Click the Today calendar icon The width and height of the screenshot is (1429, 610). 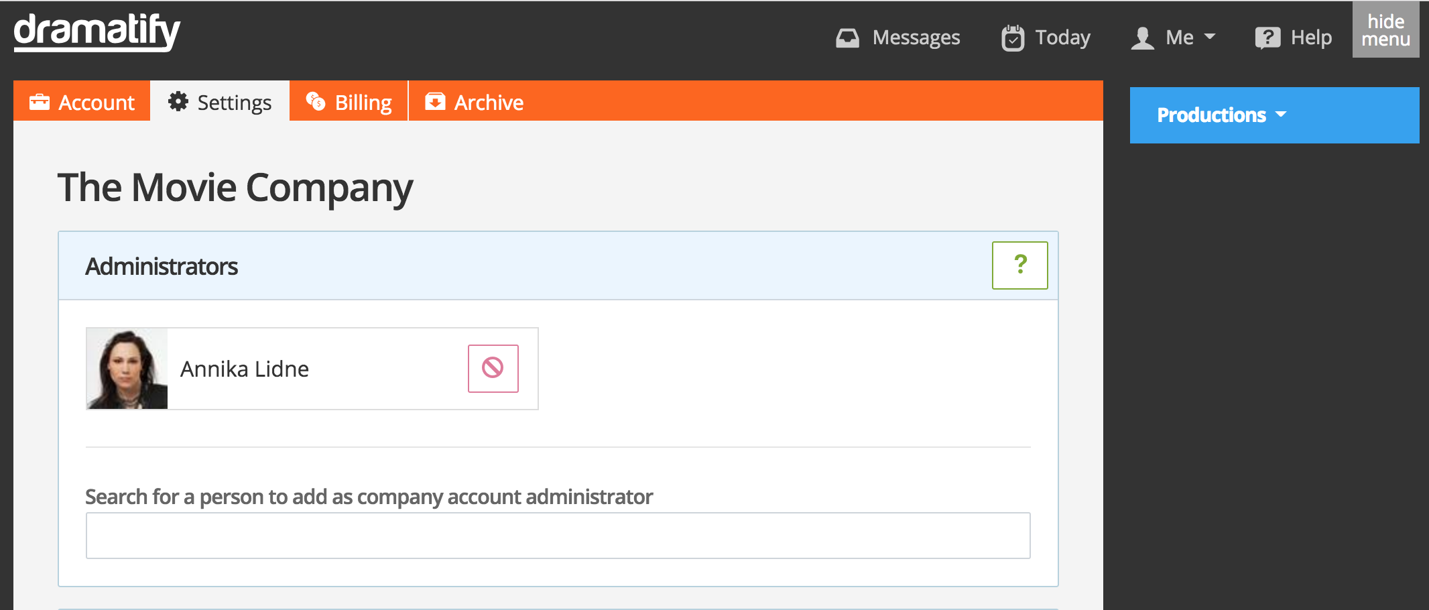tap(1012, 38)
